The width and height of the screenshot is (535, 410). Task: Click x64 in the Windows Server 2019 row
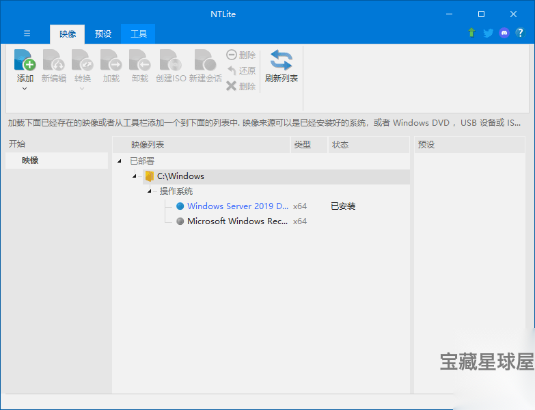299,206
